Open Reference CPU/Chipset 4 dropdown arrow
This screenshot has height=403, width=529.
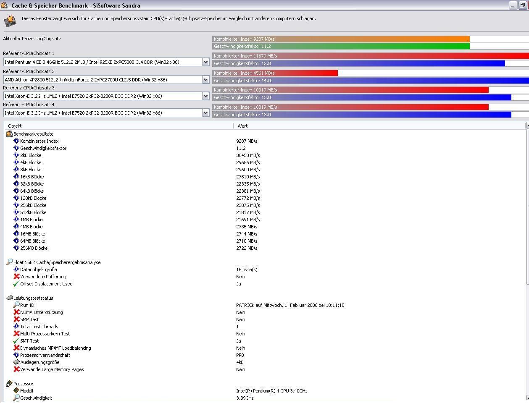coord(205,113)
